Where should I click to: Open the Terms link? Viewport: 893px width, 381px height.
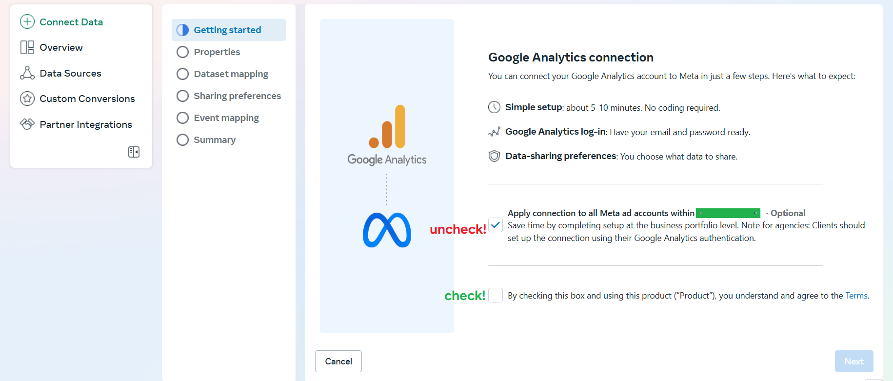[x=856, y=296]
